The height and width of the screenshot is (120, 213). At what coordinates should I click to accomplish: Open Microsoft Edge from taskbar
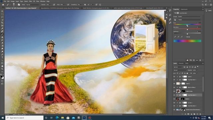(57, 118)
